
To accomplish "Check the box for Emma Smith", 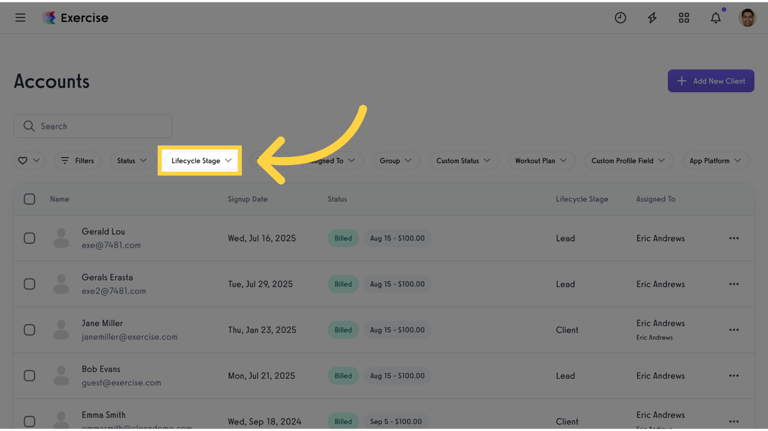I will point(30,421).
